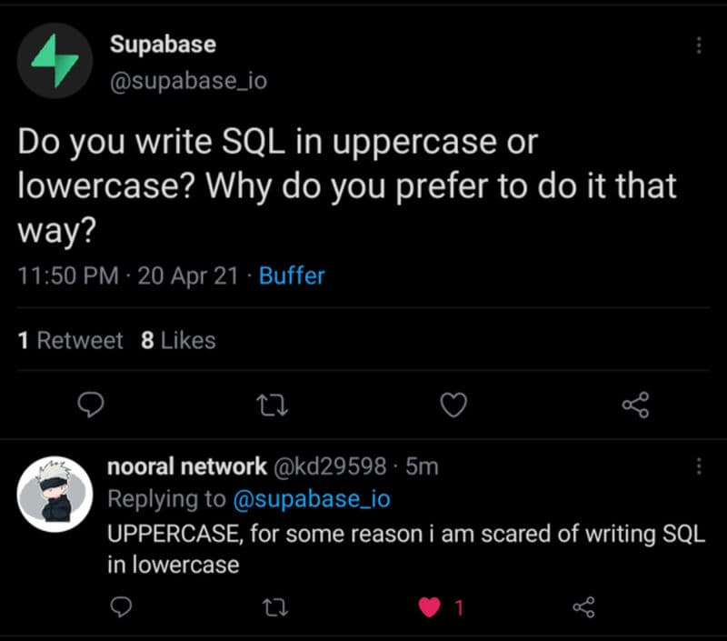This screenshot has height=641, width=727.
Task: Share the Supabase tweet
Action: click(635, 405)
